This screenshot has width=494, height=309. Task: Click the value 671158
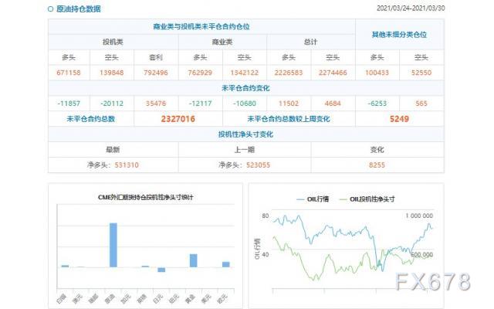click(x=69, y=73)
